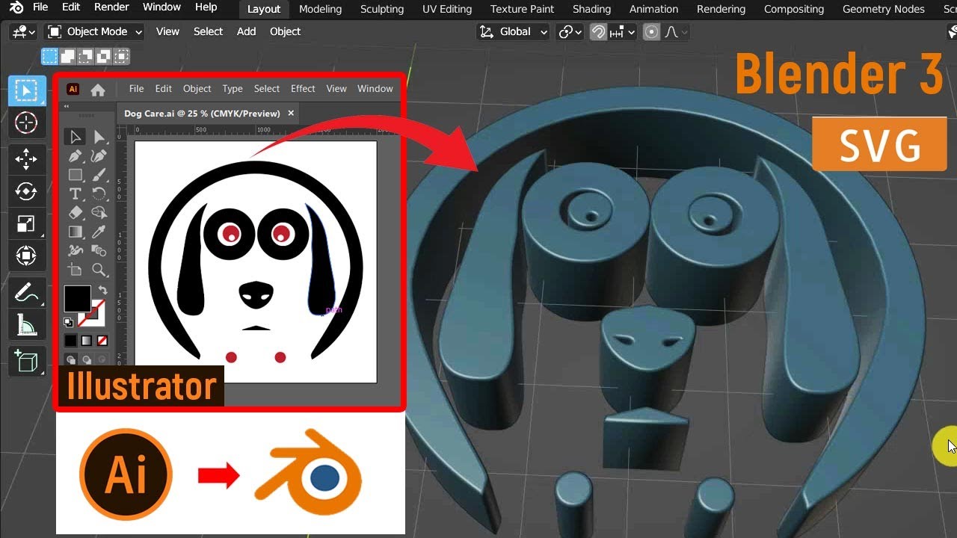The image size is (957, 538).
Task: Switch to the UV Editing workspace tab
Action: [x=447, y=9]
